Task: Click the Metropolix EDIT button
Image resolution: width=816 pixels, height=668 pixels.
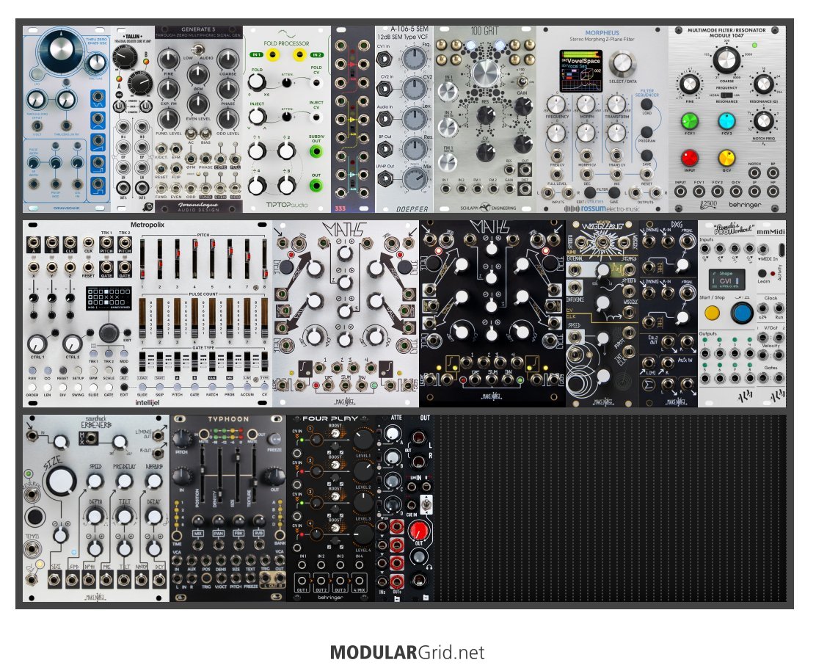Action: point(124,388)
